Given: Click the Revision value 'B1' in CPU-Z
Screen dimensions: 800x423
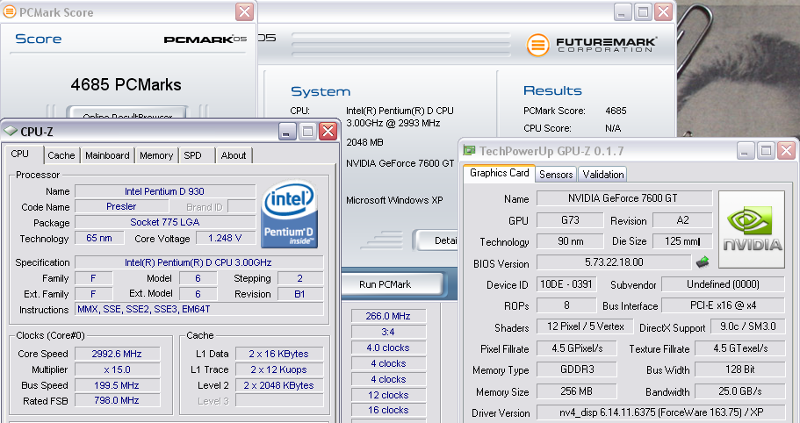Looking at the screenshot, I should 300,294.
